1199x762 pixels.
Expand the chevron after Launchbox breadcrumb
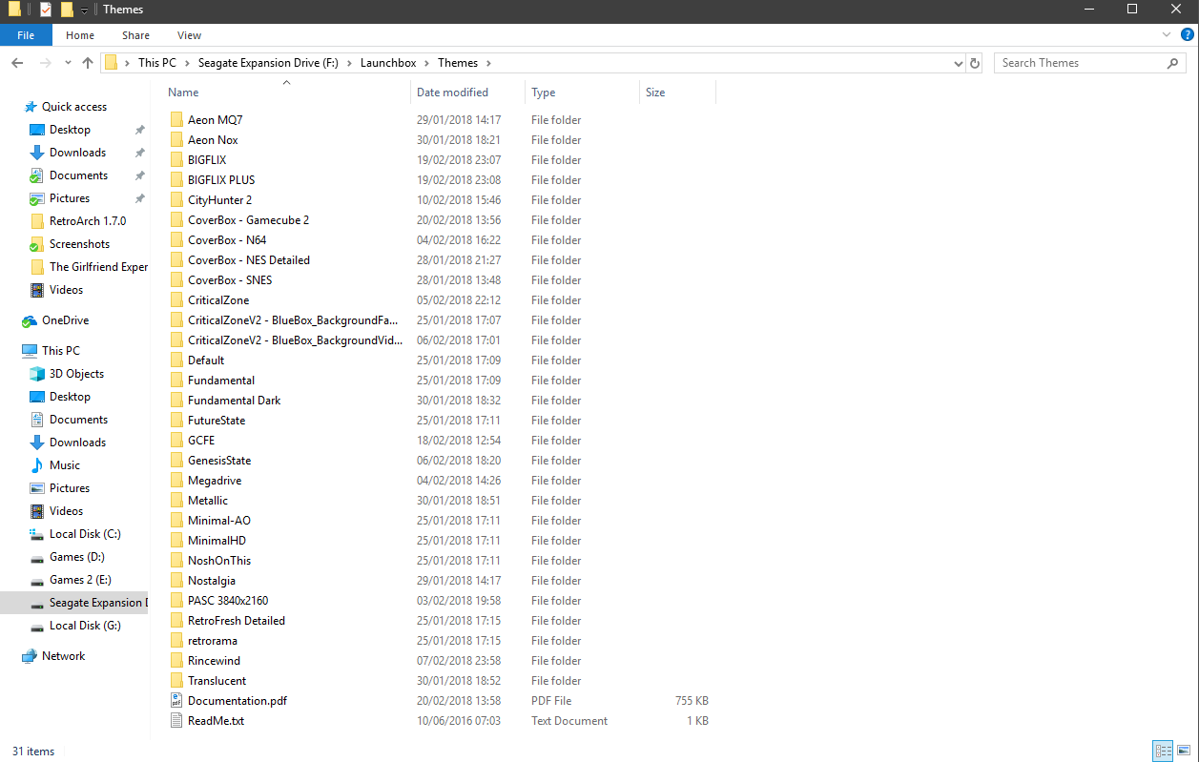(427, 63)
